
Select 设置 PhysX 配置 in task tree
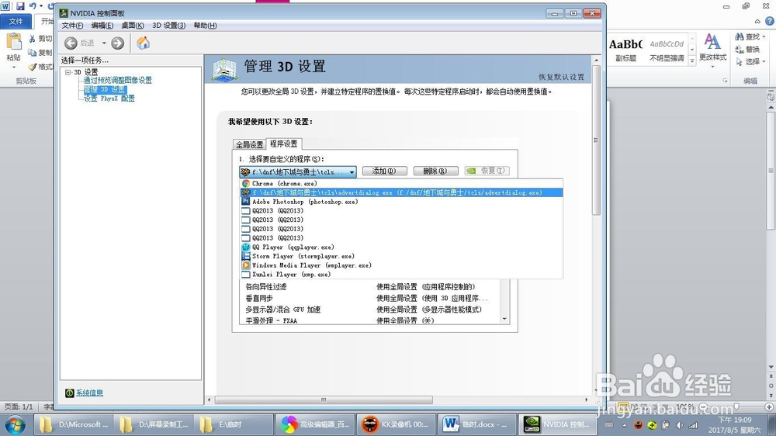109,99
